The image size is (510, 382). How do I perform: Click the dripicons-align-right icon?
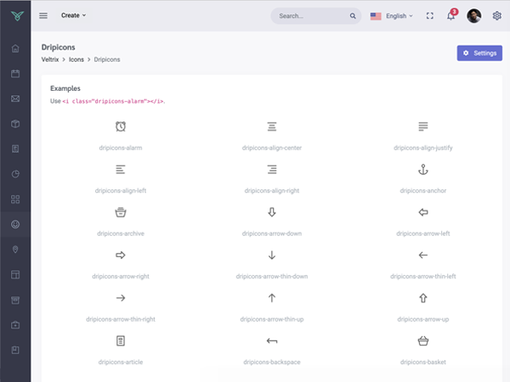point(272,169)
